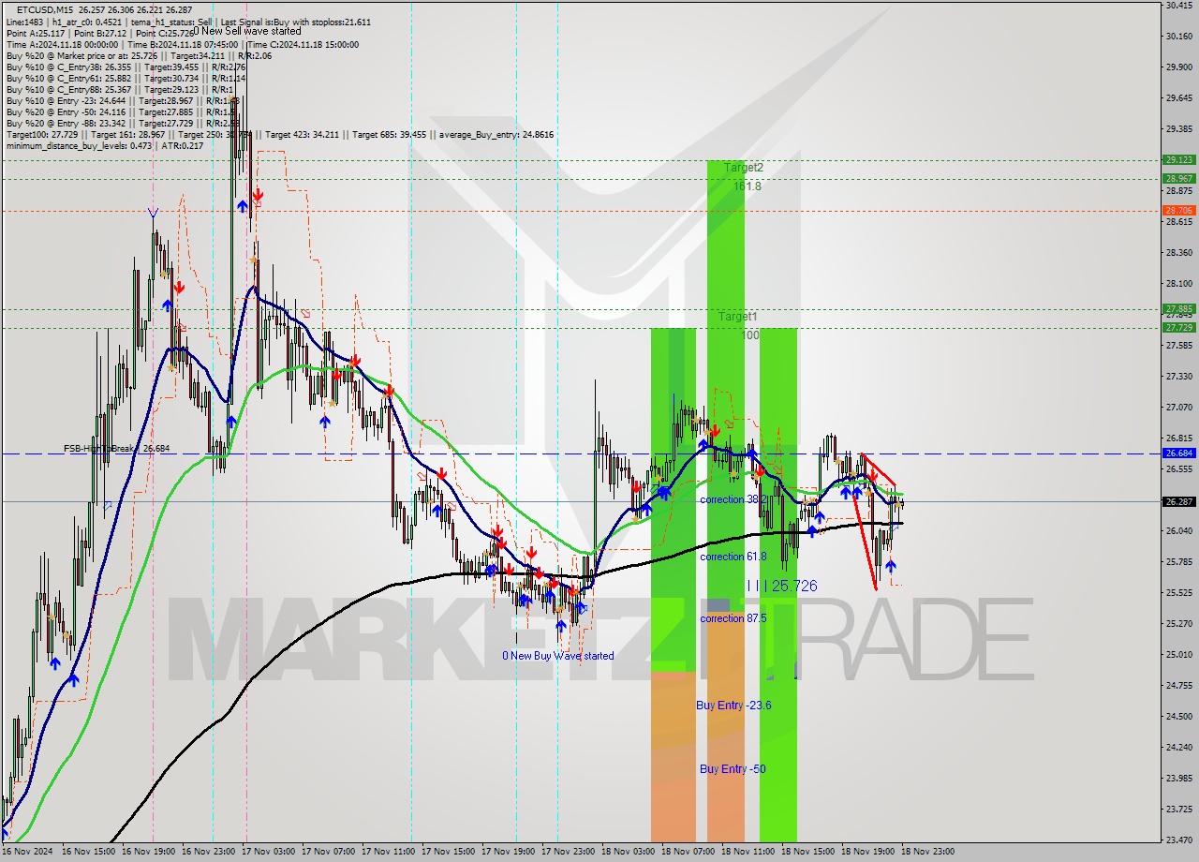Click the '18 Nov 03:00' time label

pos(628,852)
